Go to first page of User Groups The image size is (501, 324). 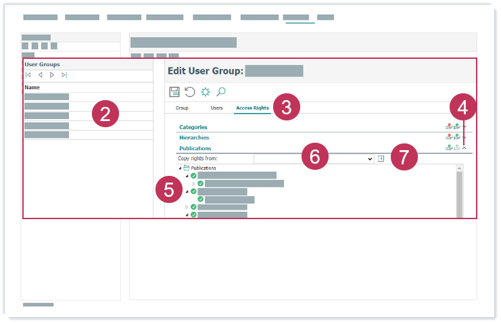coord(28,75)
